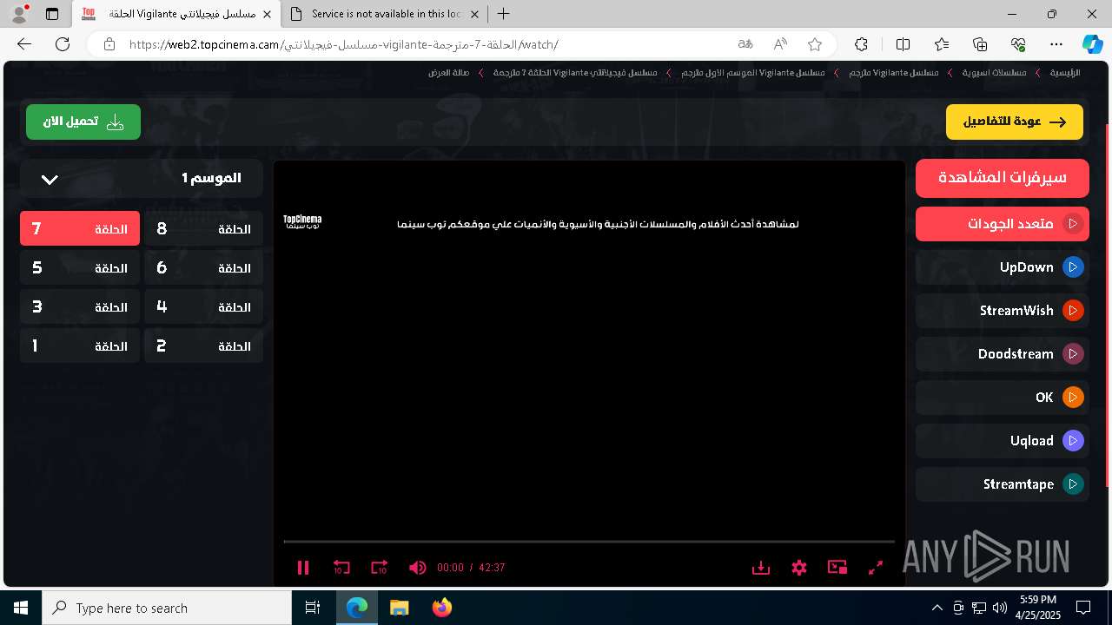Open صالة العرض breadcrumb link
Viewport: 1112px width, 625px height.
click(449, 73)
